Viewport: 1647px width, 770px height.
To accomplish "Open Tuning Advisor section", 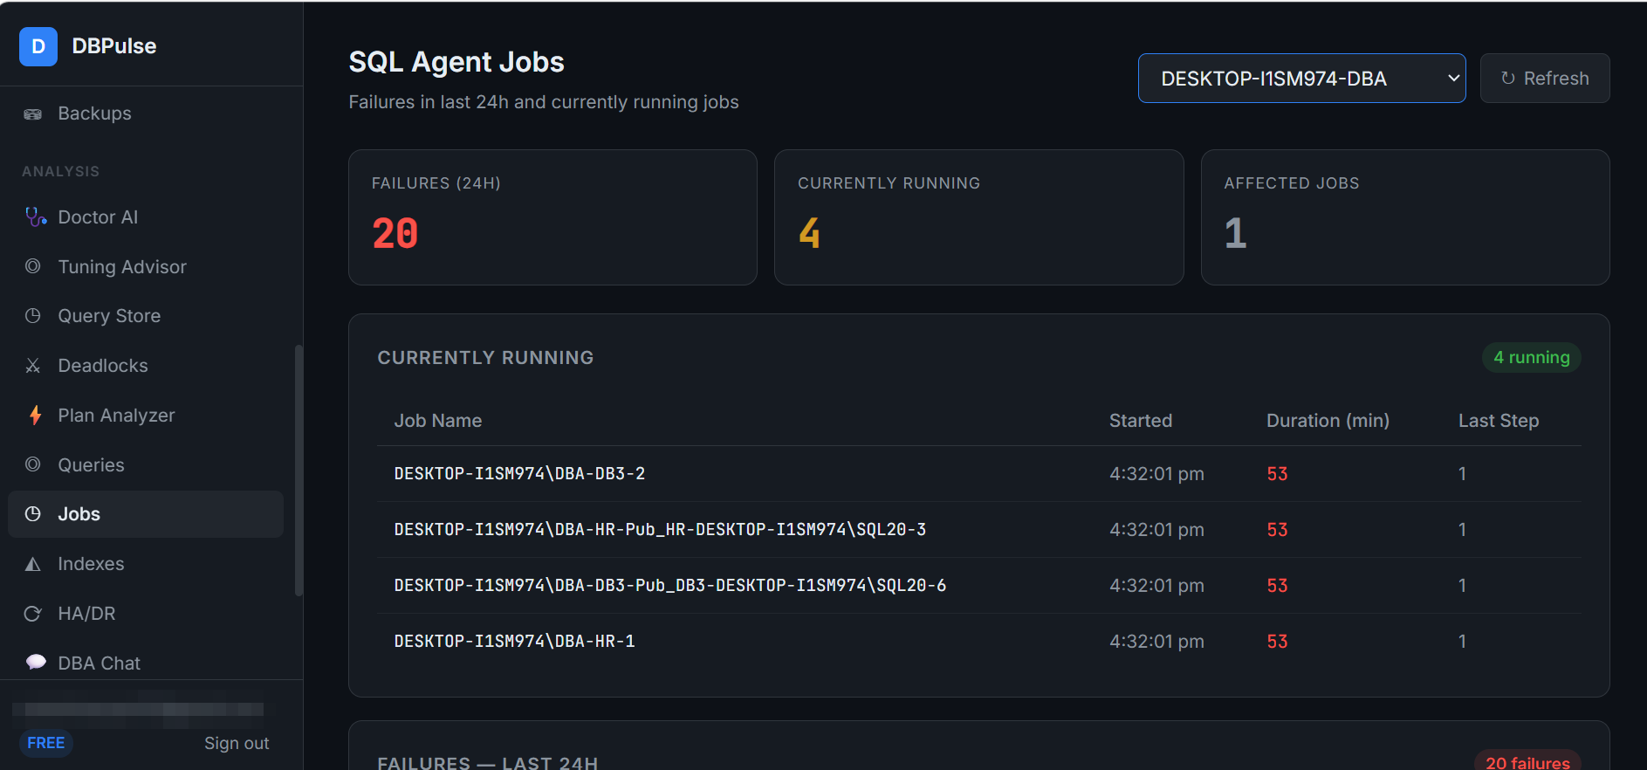I will 146,267.
